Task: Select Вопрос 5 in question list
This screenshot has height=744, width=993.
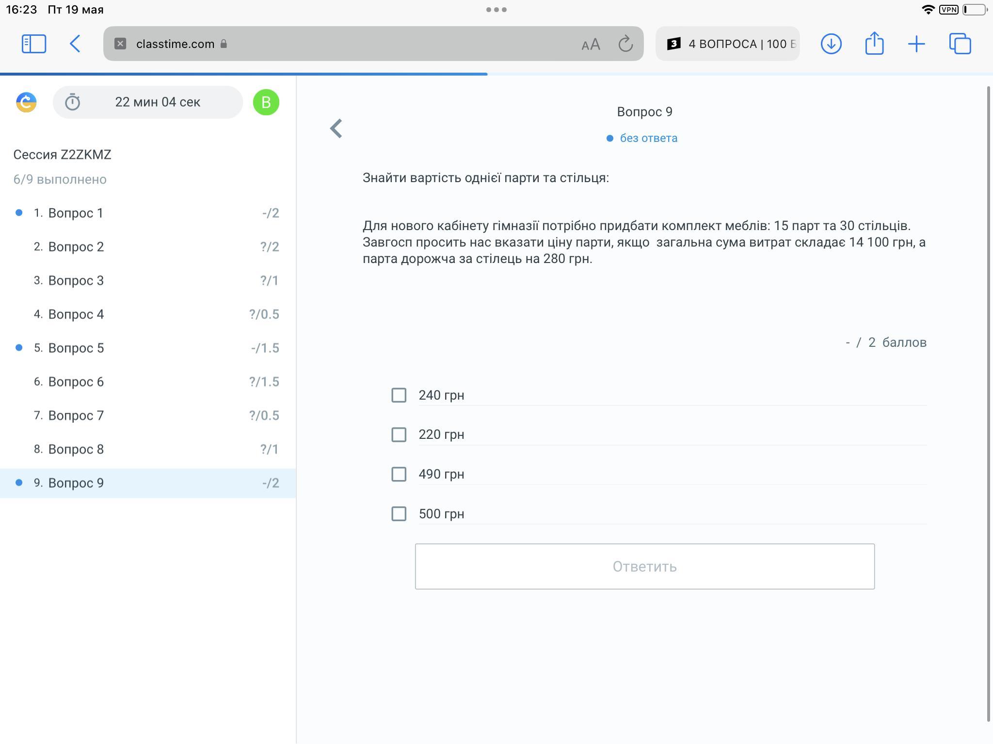Action: point(76,348)
